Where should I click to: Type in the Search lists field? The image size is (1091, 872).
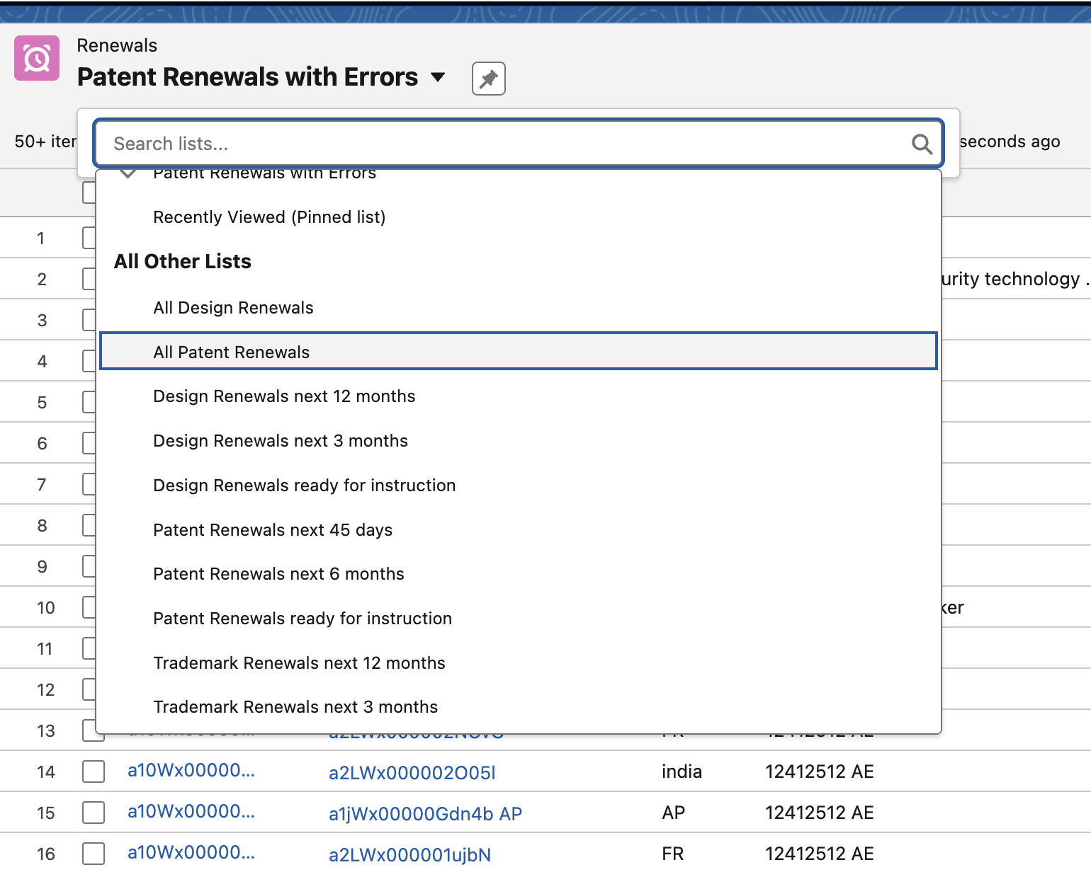[x=496, y=144]
